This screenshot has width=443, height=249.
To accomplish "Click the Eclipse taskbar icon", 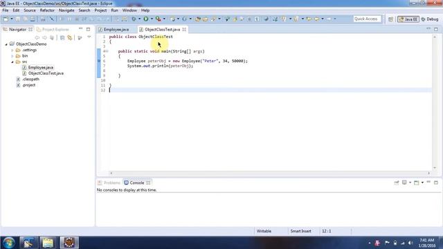I will [69, 243].
